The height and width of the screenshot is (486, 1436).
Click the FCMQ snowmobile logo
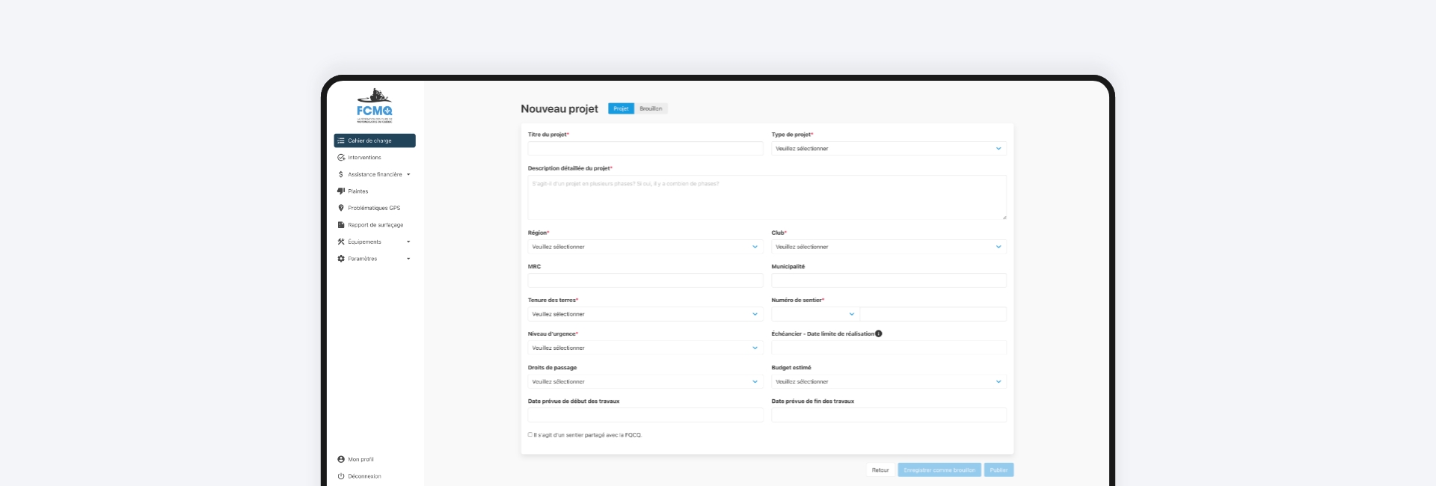tap(375, 105)
